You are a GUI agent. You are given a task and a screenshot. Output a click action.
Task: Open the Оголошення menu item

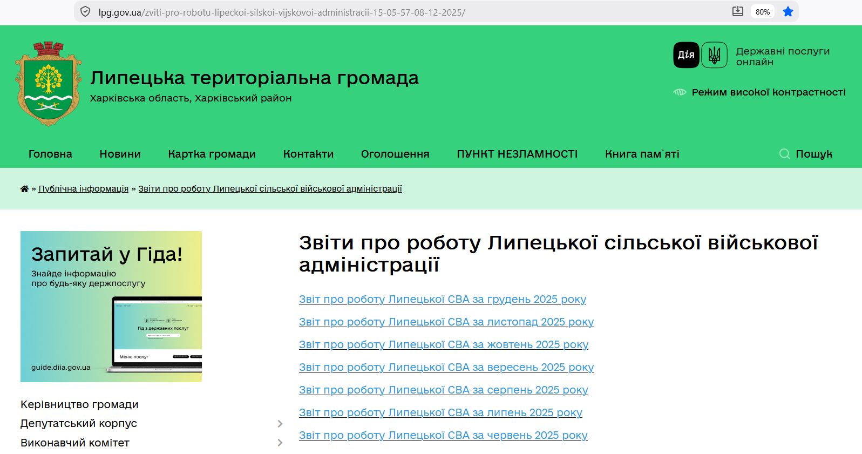pyautogui.click(x=395, y=154)
